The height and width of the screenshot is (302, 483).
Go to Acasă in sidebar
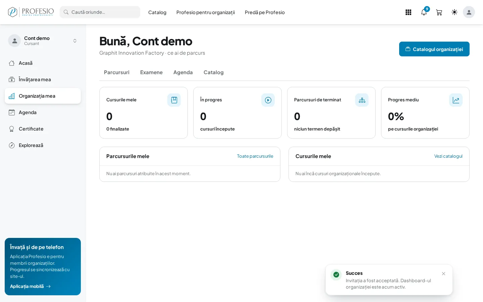[43, 63]
